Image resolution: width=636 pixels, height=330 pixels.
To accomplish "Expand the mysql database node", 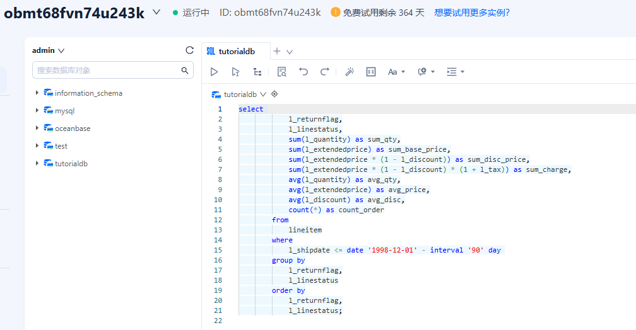I will point(37,110).
